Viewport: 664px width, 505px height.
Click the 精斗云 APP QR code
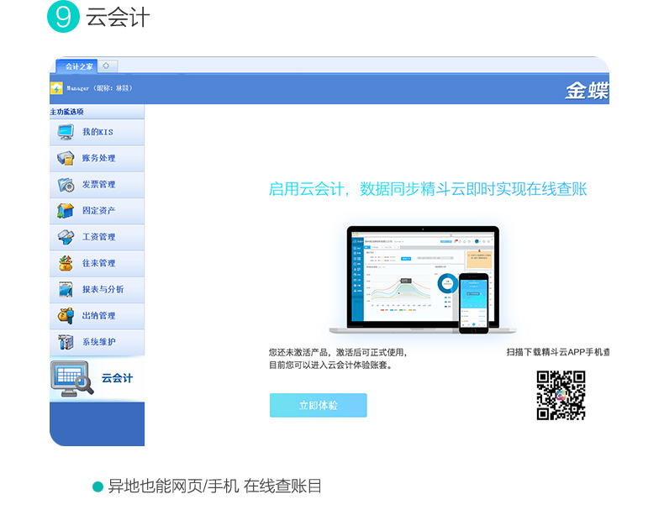coord(561,396)
